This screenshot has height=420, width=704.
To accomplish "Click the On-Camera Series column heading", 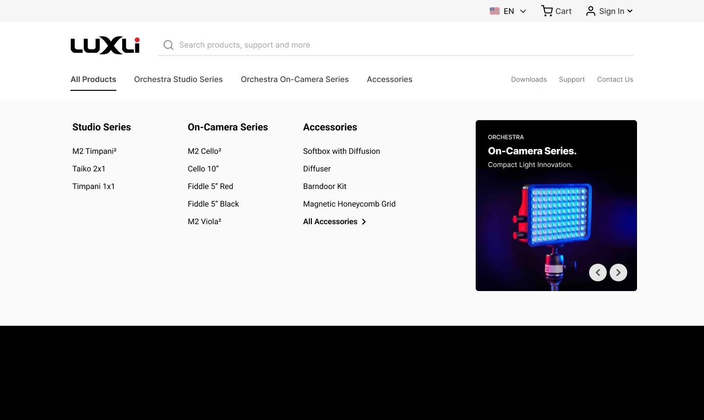I will coord(228,127).
